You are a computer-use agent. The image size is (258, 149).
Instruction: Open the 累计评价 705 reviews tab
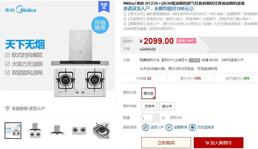pos(190,78)
